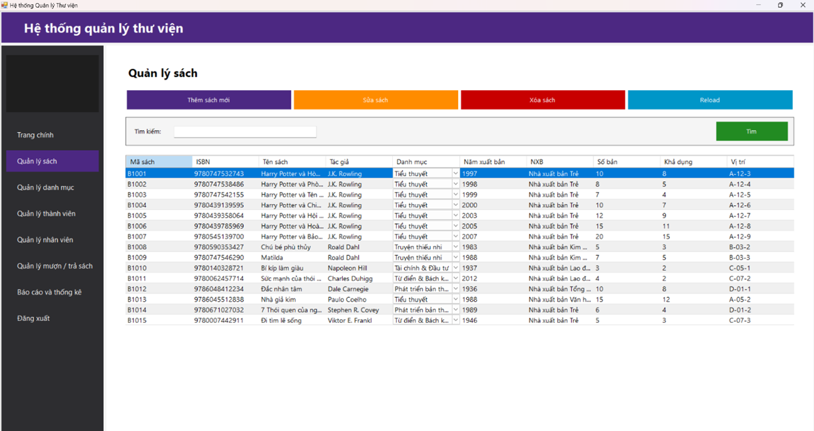Open 'Trang chính' in sidebar
This screenshot has width=814, height=431.
pyautogui.click(x=53, y=135)
